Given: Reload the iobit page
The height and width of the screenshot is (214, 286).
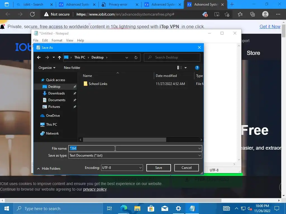Looking at the screenshot, I should coord(32,14).
